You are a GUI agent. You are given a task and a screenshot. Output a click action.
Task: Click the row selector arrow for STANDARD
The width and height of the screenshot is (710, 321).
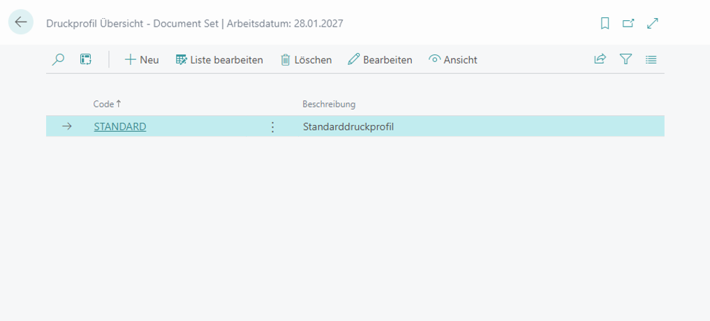[x=67, y=126]
